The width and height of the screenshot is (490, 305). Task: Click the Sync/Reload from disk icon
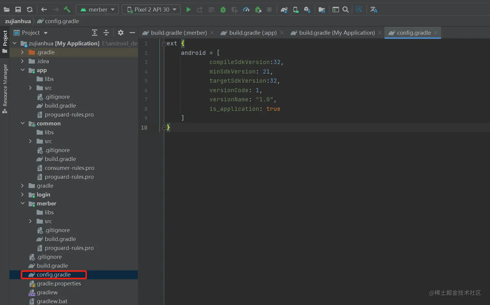(29, 9)
